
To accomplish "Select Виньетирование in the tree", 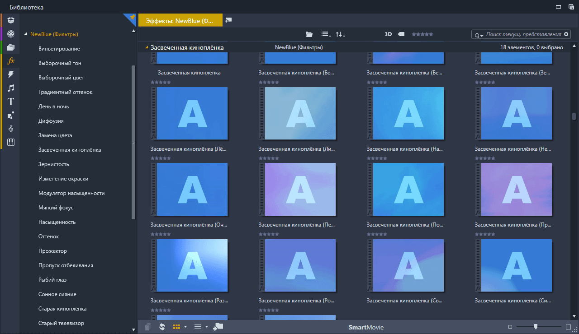I will point(59,49).
